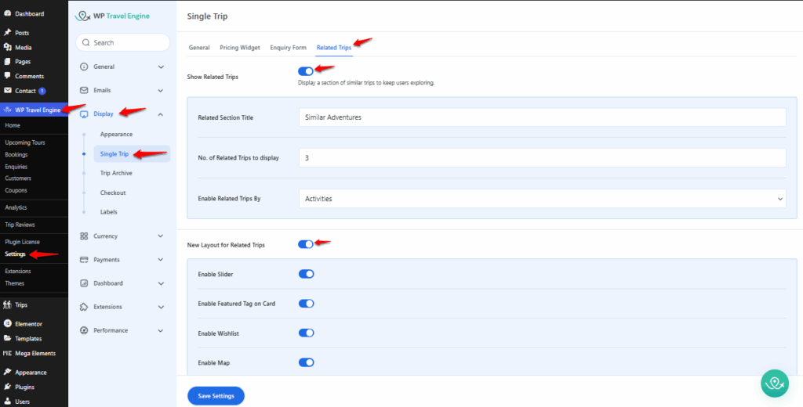Click the WP Travel Engine logo icon
The width and height of the screenshot is (803, 407).
point(85,15)
